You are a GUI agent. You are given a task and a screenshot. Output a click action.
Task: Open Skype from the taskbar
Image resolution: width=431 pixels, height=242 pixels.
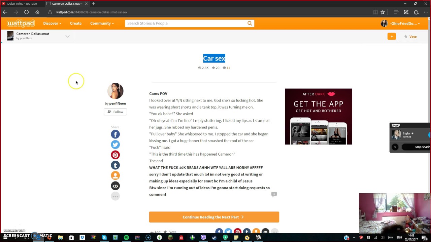(104, 238)
